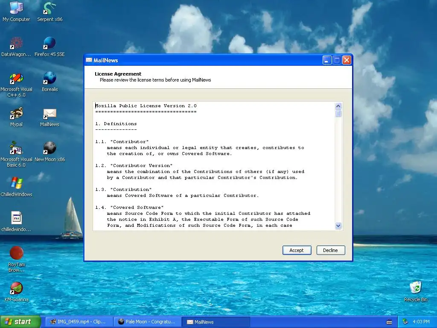Click the keyboard icon in the taskbar
This screenshot has width=437, height=328.
[389, 322]
